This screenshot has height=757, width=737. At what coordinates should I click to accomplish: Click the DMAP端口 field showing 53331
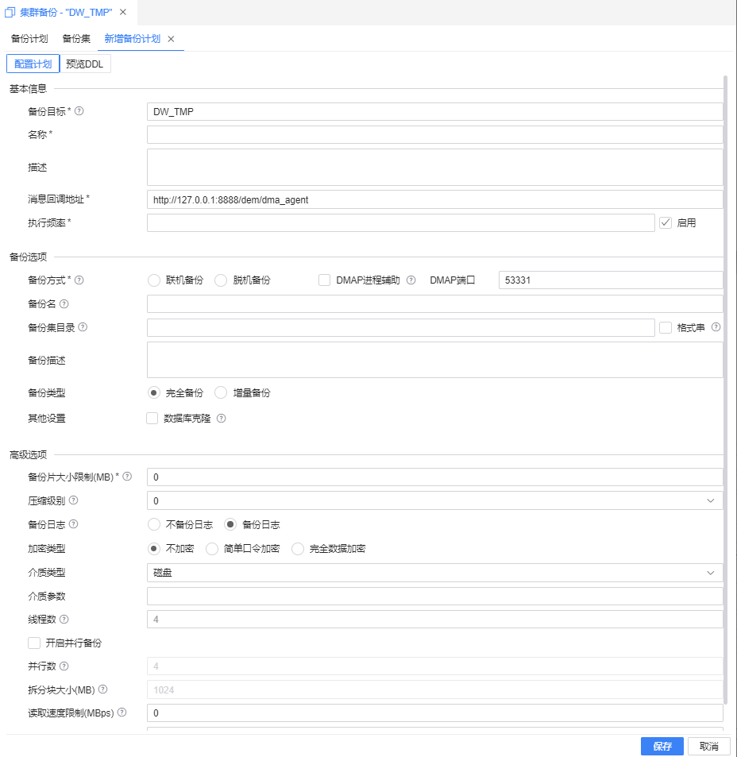(x=611, y=280)
